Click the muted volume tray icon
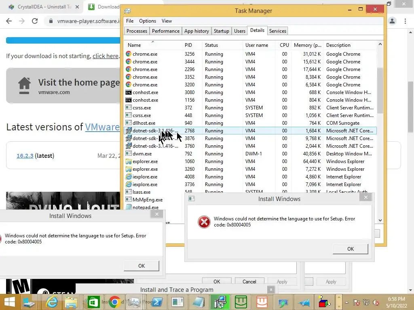This screenshot has width=414, height=310. click(x=376, y=302)
